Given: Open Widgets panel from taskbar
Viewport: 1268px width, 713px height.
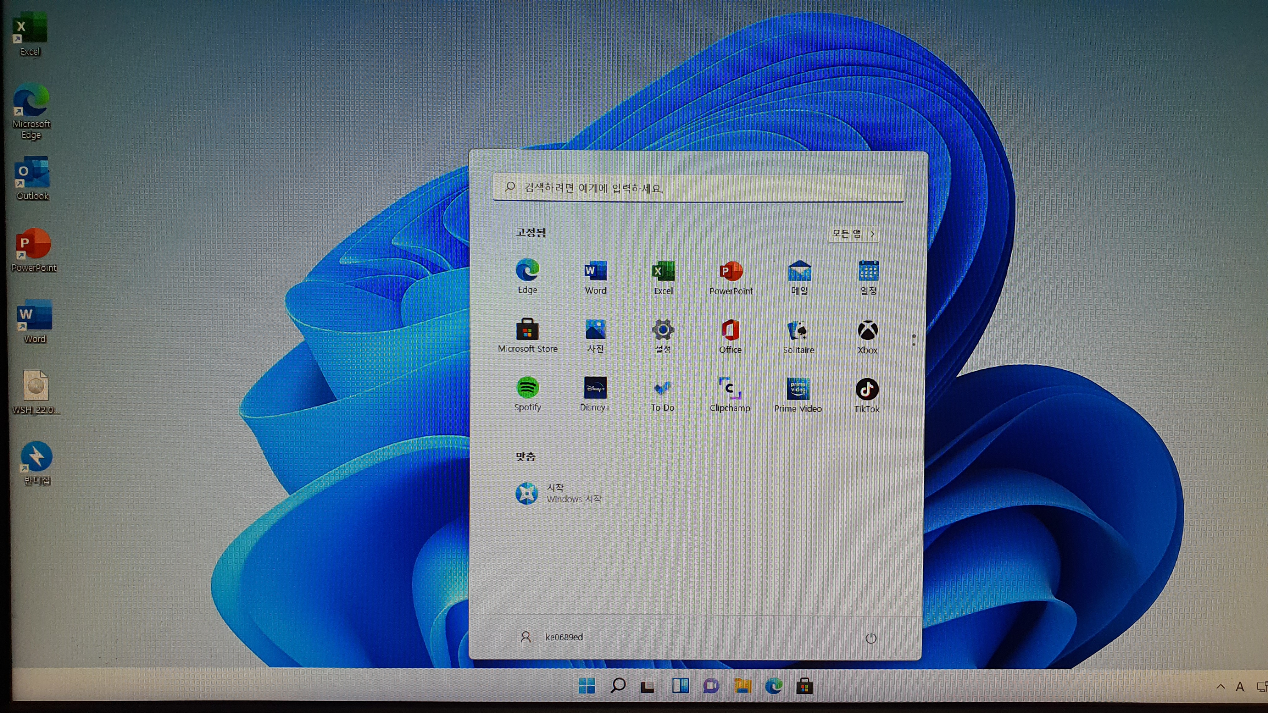Looking at the screenshot, I should coord(680,685).
